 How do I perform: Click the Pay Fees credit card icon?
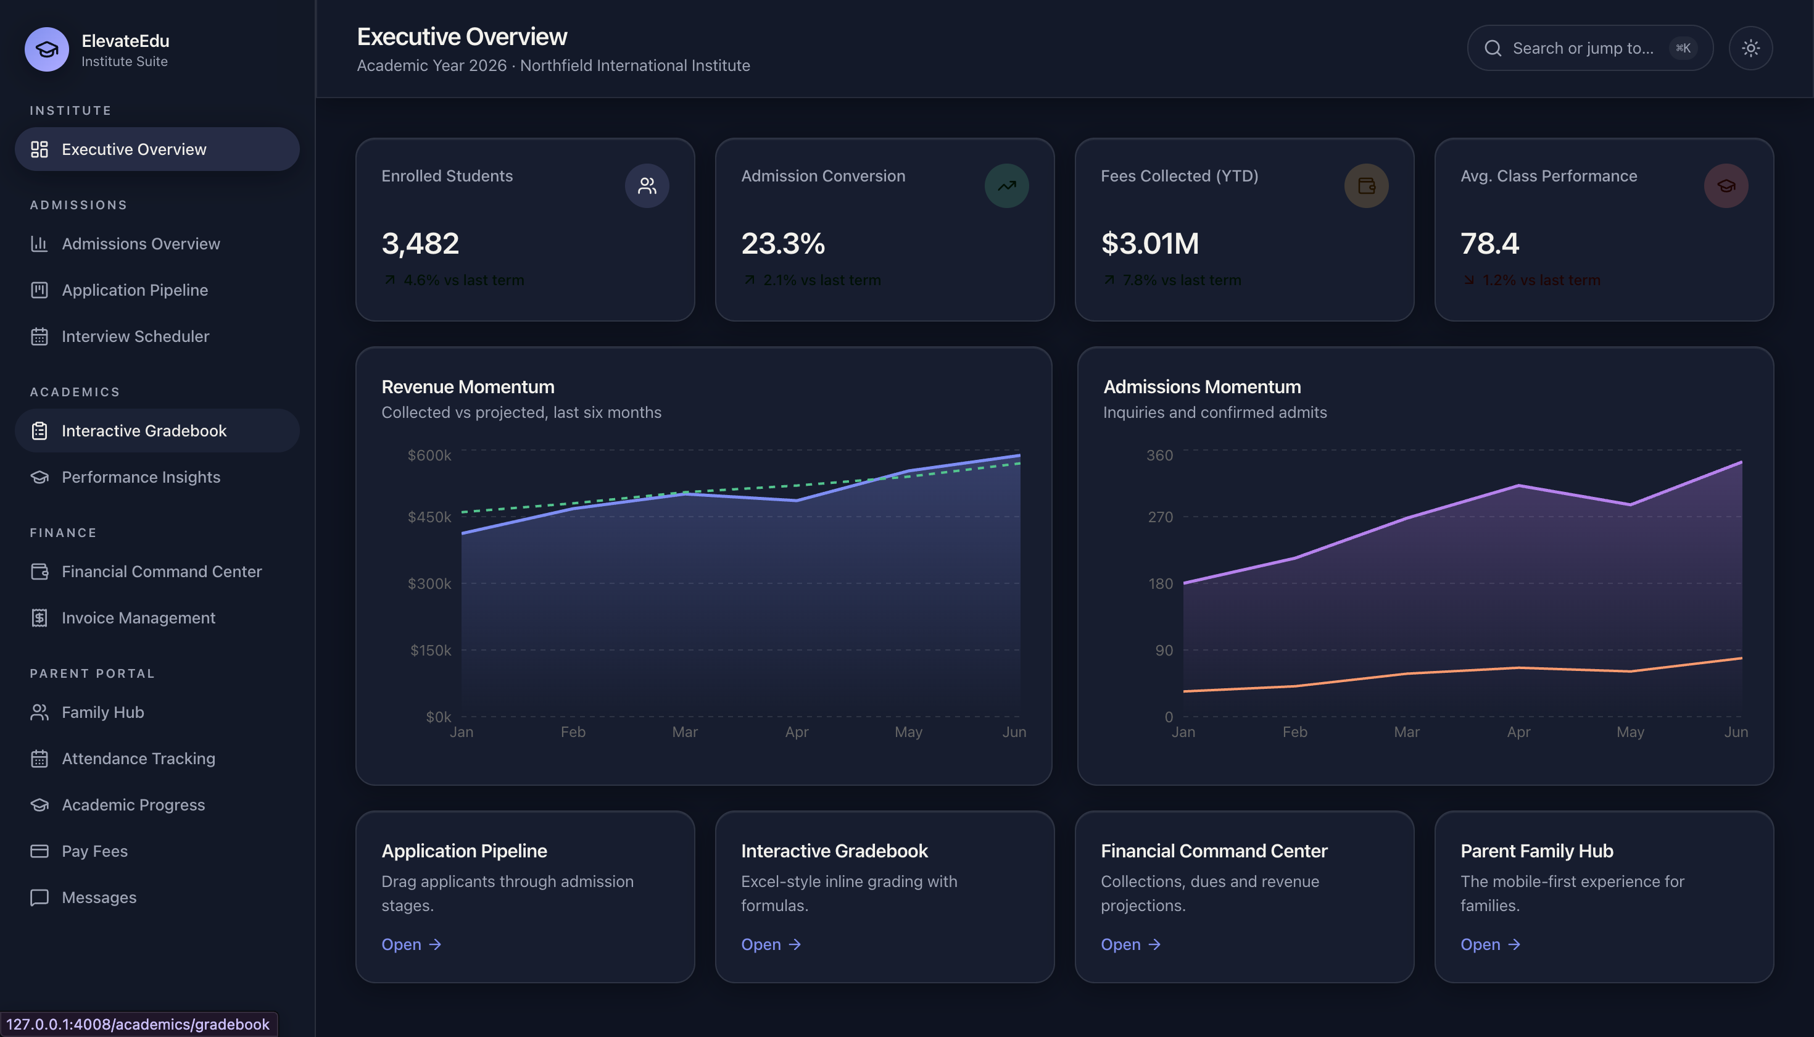39,851
